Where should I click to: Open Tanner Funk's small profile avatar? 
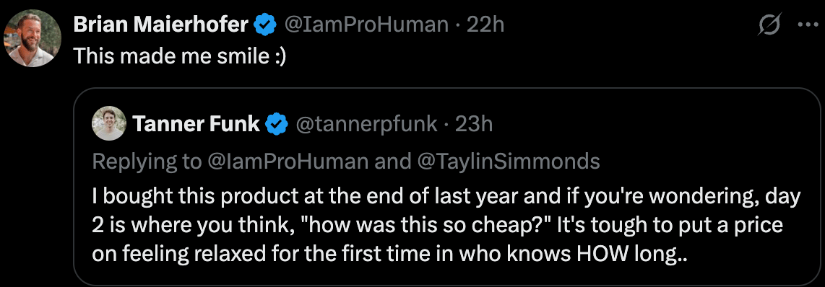[x=109, y=123]
